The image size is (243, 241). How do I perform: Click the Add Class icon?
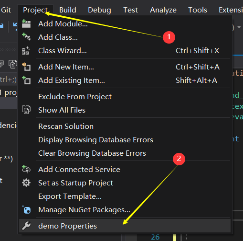[26, 37]
